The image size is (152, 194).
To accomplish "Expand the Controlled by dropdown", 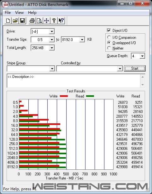I will pos(120,68).
